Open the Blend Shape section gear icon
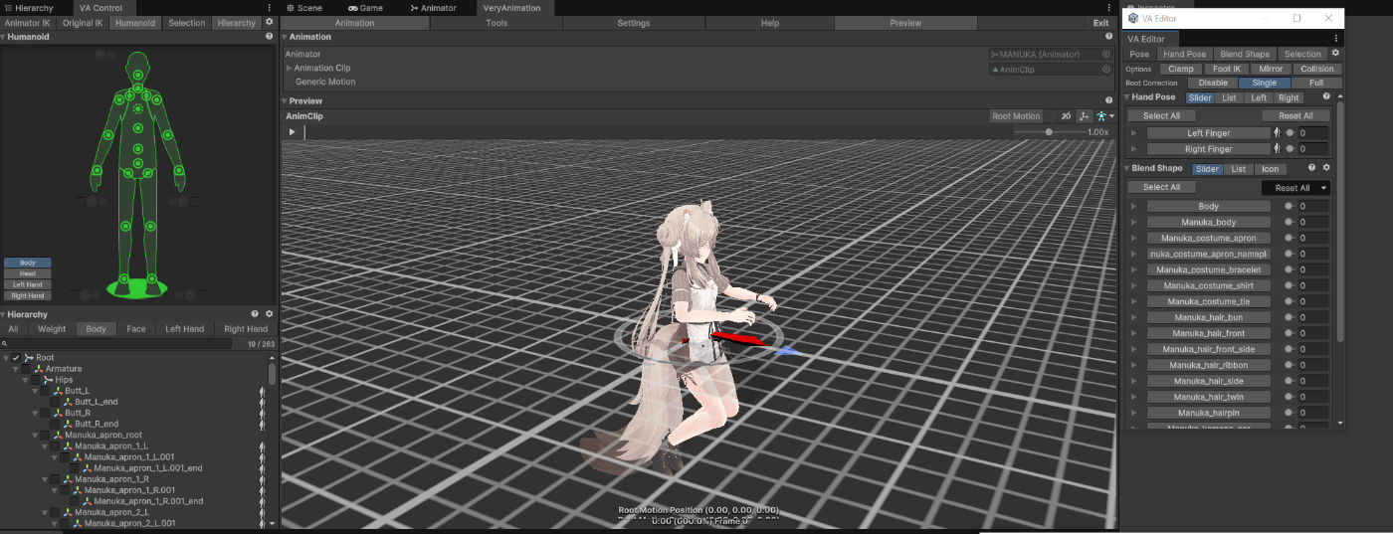 1326,168
